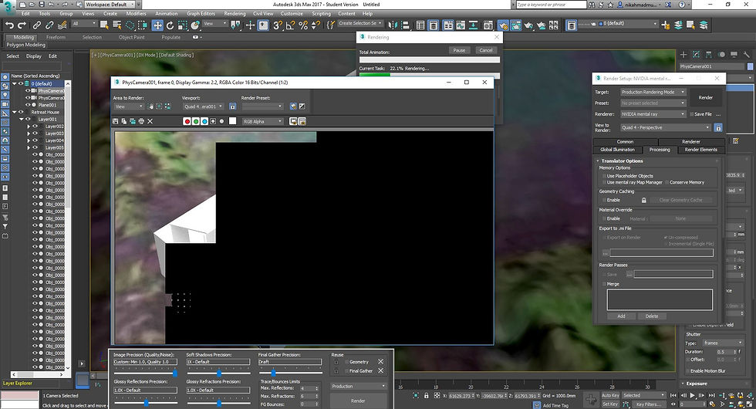The height and width of the screenshot is (409, 756).
Task: Click Copy Image icon in frame window
Action: click(124, 121)
